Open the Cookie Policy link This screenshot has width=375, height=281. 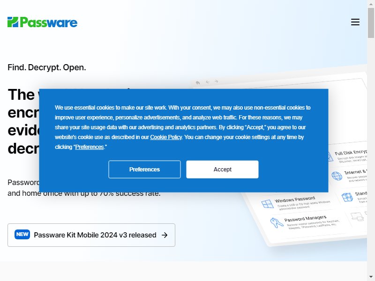point(166,137)
